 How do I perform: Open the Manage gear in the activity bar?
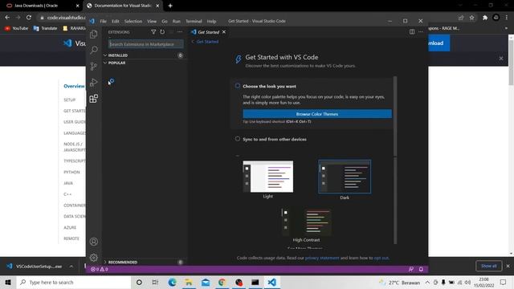94,258
